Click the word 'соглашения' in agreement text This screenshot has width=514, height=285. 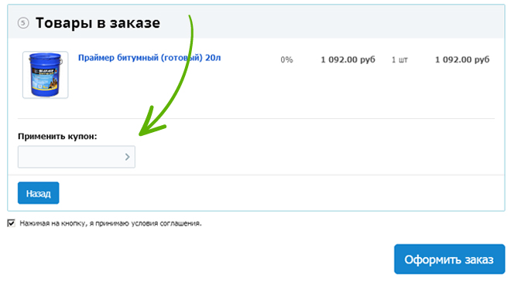(x=180, y=223)
